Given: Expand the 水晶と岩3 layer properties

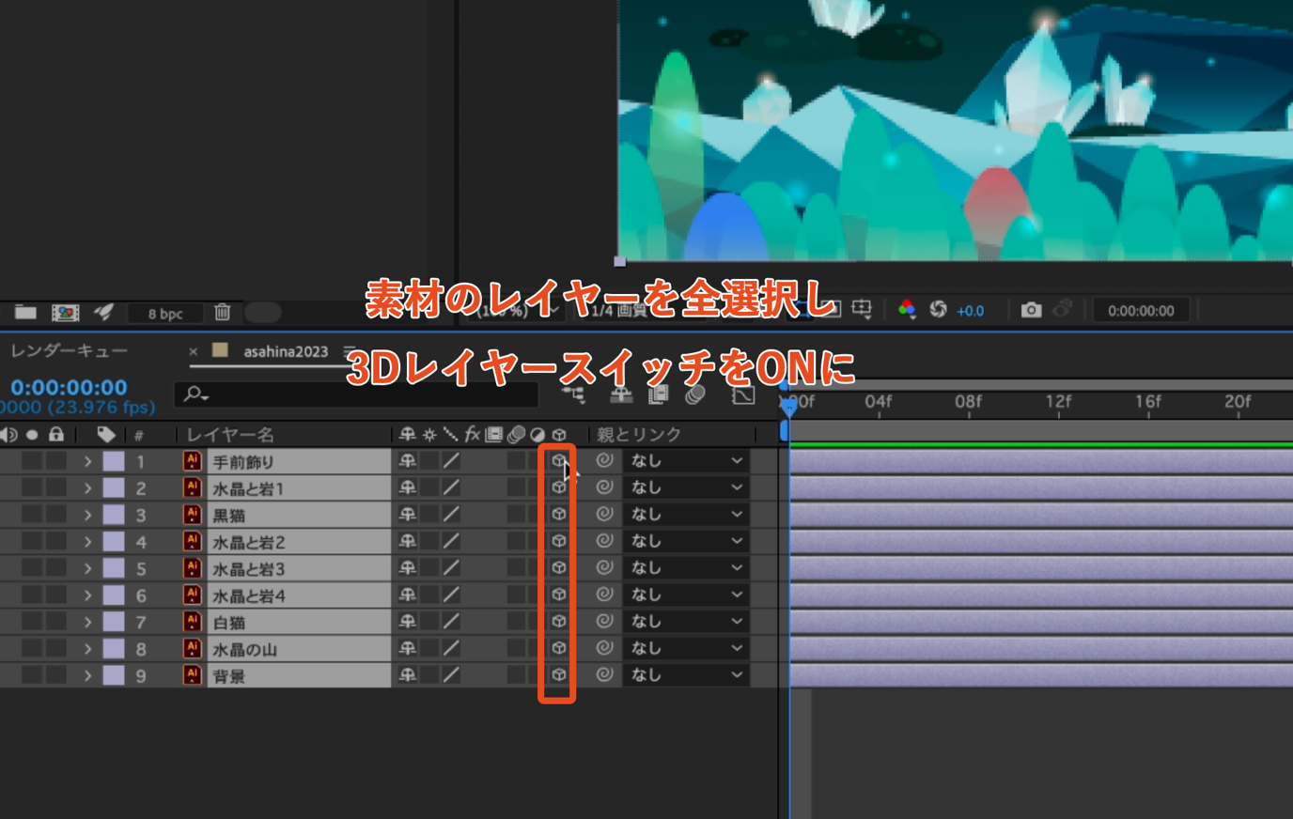Looking at the screenshot, I should tap(87, 568).
